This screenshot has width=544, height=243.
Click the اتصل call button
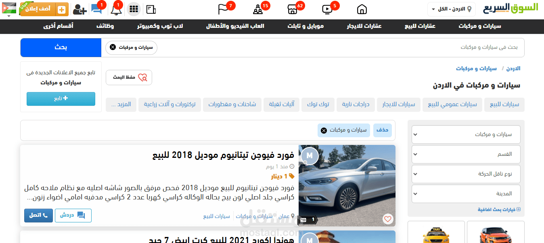[38, 216]
